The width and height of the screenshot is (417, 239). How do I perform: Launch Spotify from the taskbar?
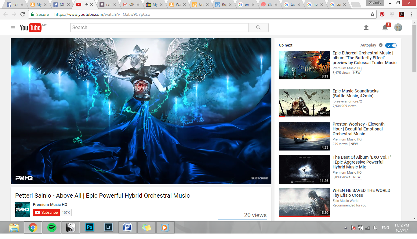pos(52,227)
